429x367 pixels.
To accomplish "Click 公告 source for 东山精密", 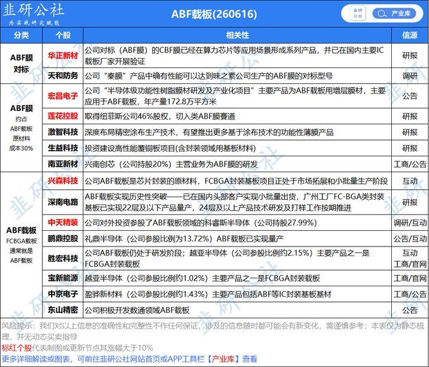I will pyautogui.click(x=410, y=310).
